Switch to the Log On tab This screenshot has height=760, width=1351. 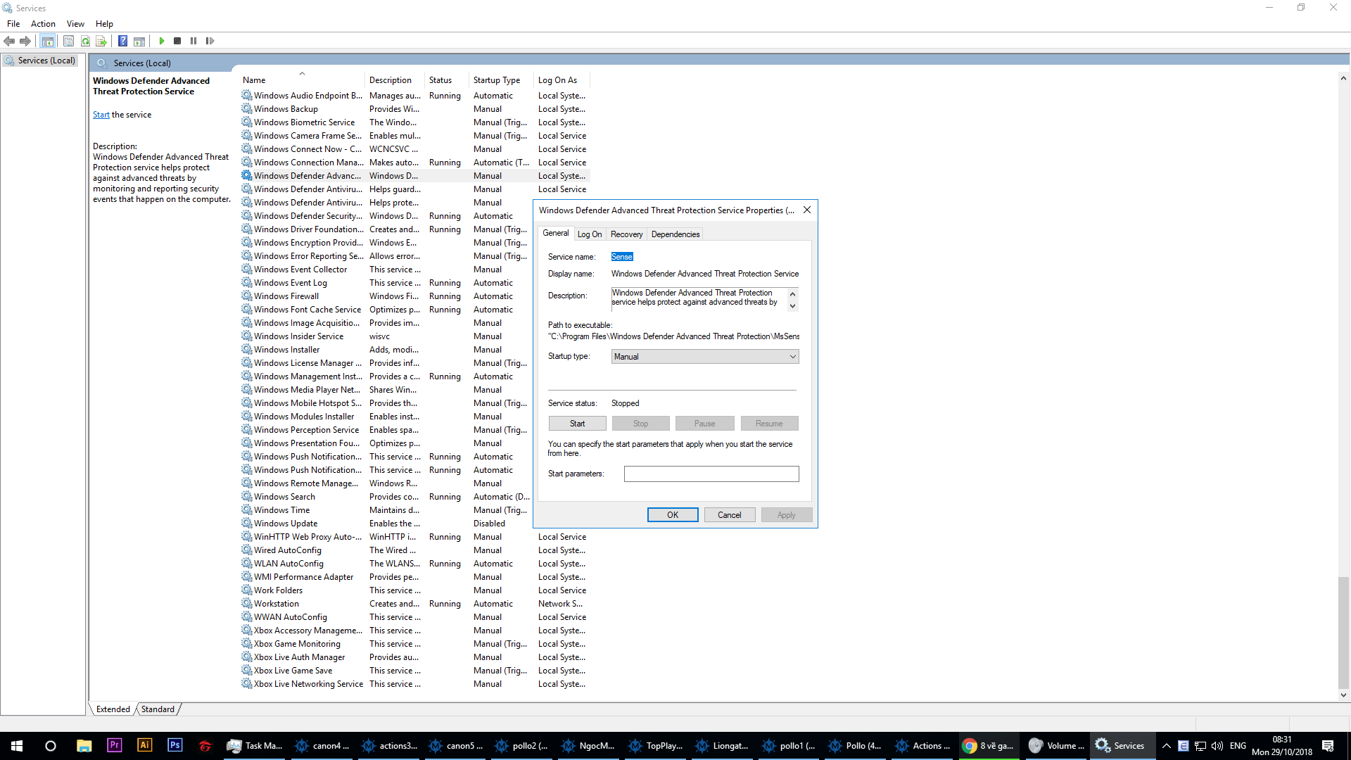(589, 234)
